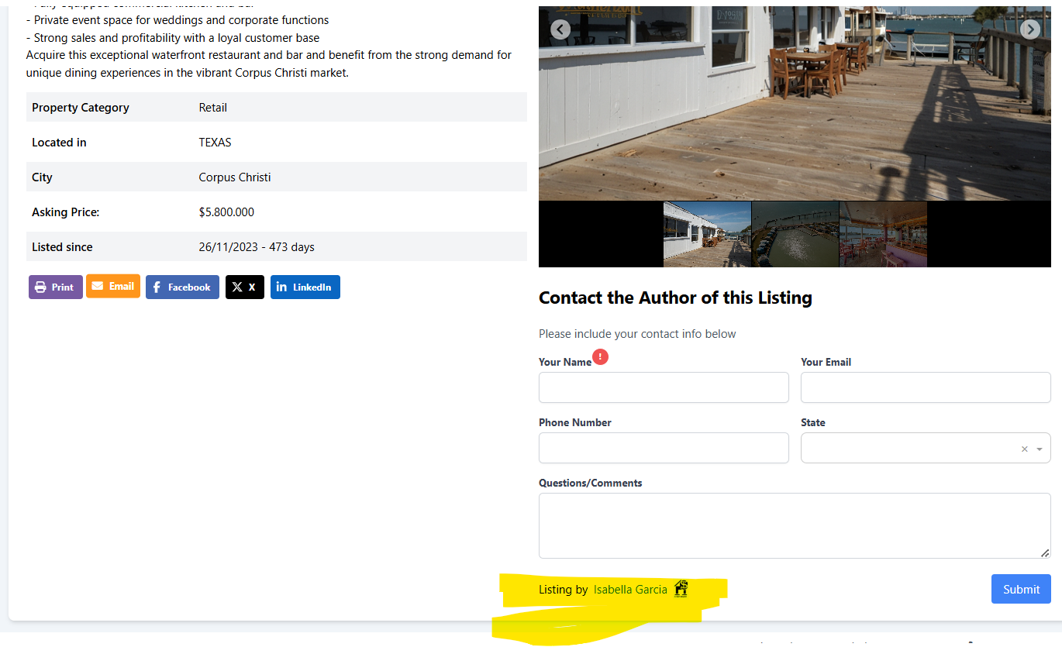Click the Phone Number input box
The image size is (1062, 647).
pos(664,448)
